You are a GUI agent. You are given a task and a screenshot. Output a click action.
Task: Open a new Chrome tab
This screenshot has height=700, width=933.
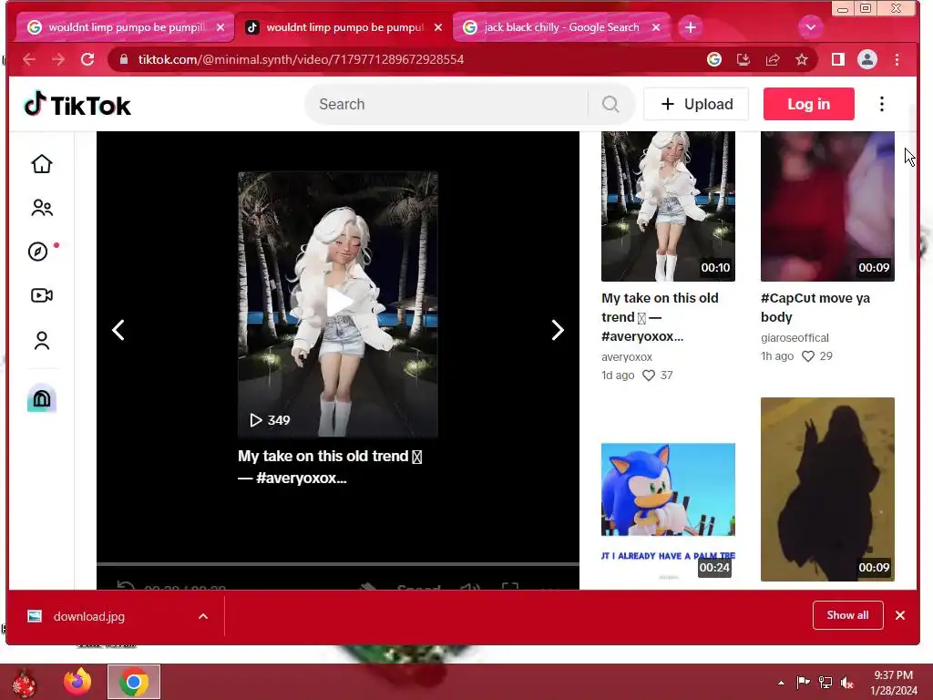tap(691, 27)
